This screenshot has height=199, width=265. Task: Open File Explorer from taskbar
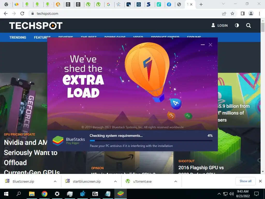32,194
